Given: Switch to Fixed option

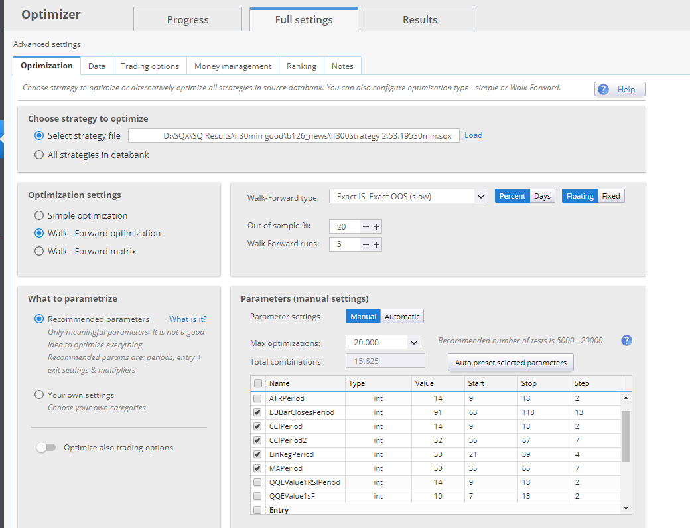Looking at the screenshot, I should (x=611, y=196).
